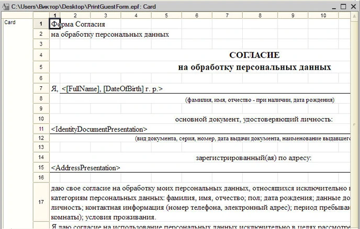Click row 17 header
The width and height of the screenshot is (360, 229).
click(x=40, y=202)
